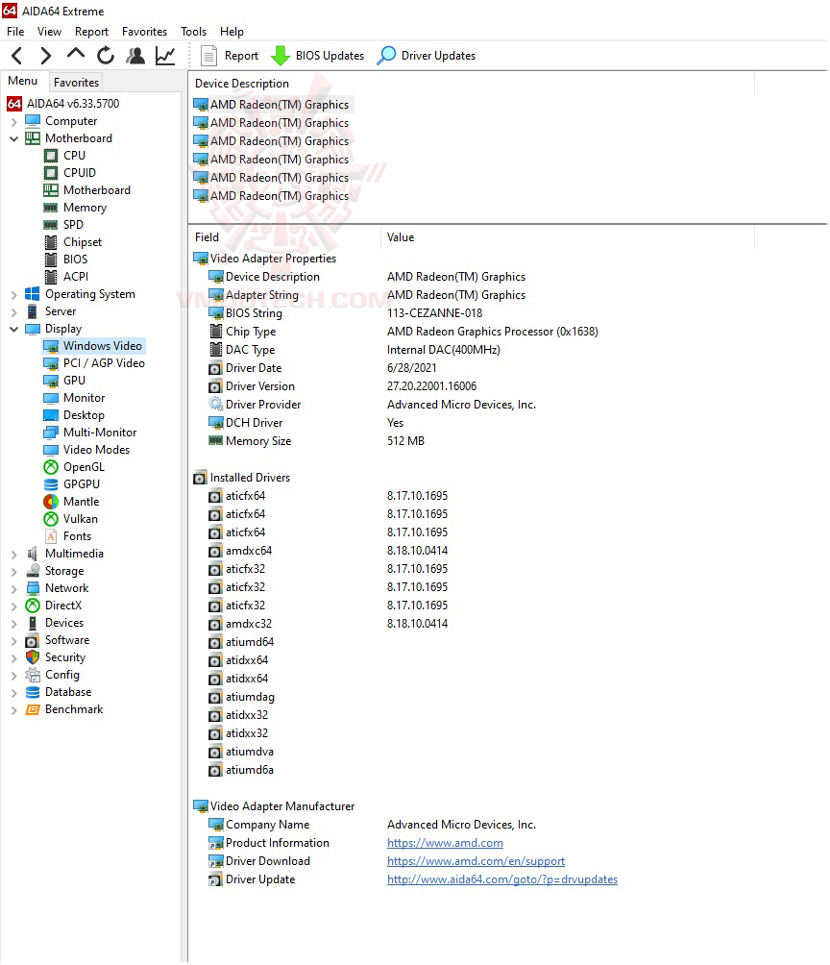The width and height of the screenshot is (830, 965).
Task: Select the CPU item icon
Action: tap(51, 156)
